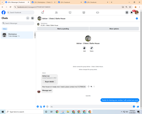Send a thumbs-up like
142x114 pixels.
point(138,107)
